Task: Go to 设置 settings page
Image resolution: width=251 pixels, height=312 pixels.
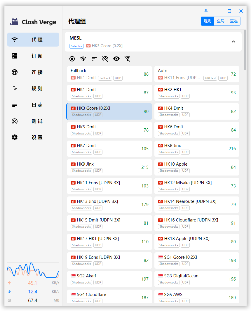Action: coord(33,137)
